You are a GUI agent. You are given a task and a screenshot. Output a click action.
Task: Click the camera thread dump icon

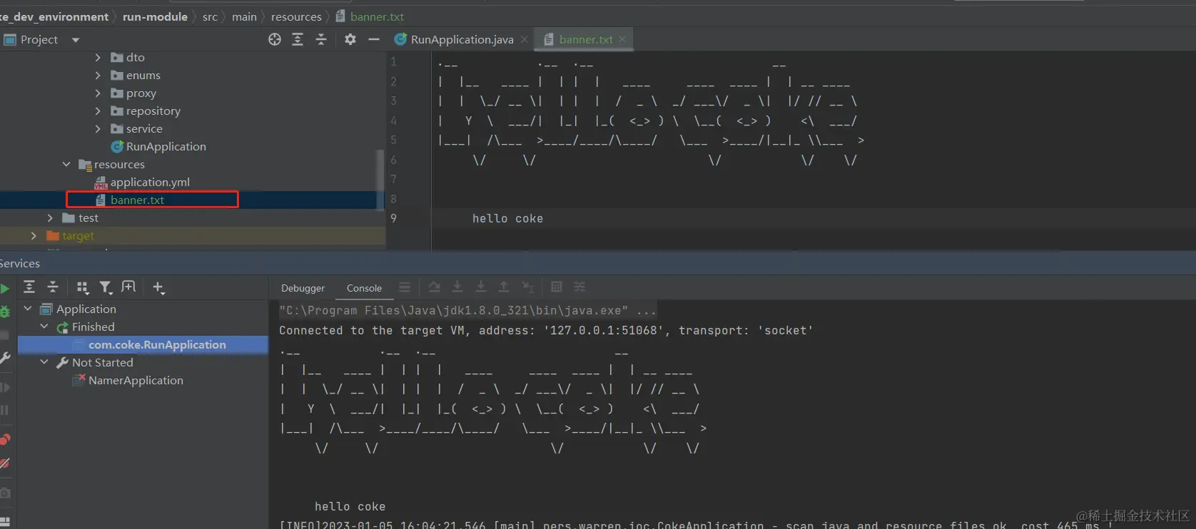5,493
